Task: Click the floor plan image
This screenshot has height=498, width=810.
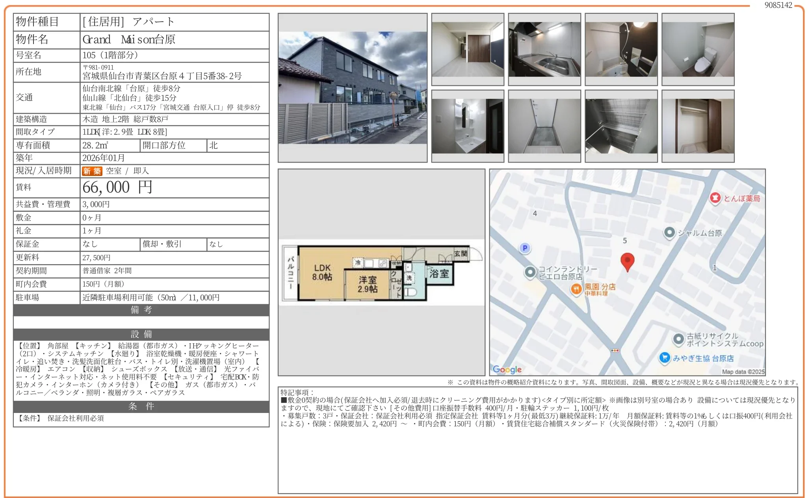Action: (381, 272)
